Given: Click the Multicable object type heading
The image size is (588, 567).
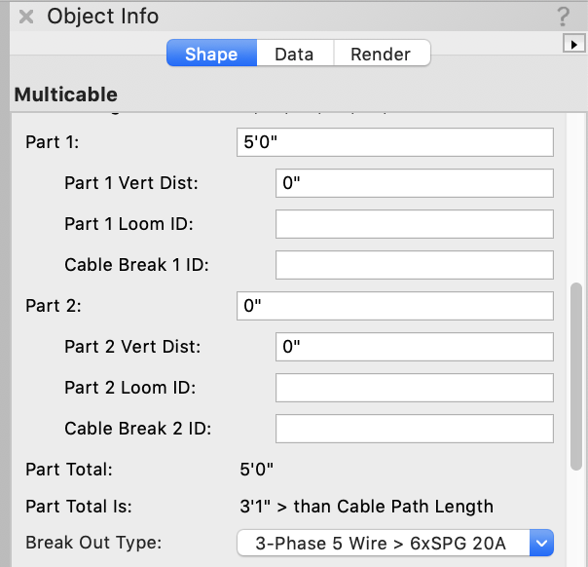Looking at the screenshot, I should pos(66,94).
